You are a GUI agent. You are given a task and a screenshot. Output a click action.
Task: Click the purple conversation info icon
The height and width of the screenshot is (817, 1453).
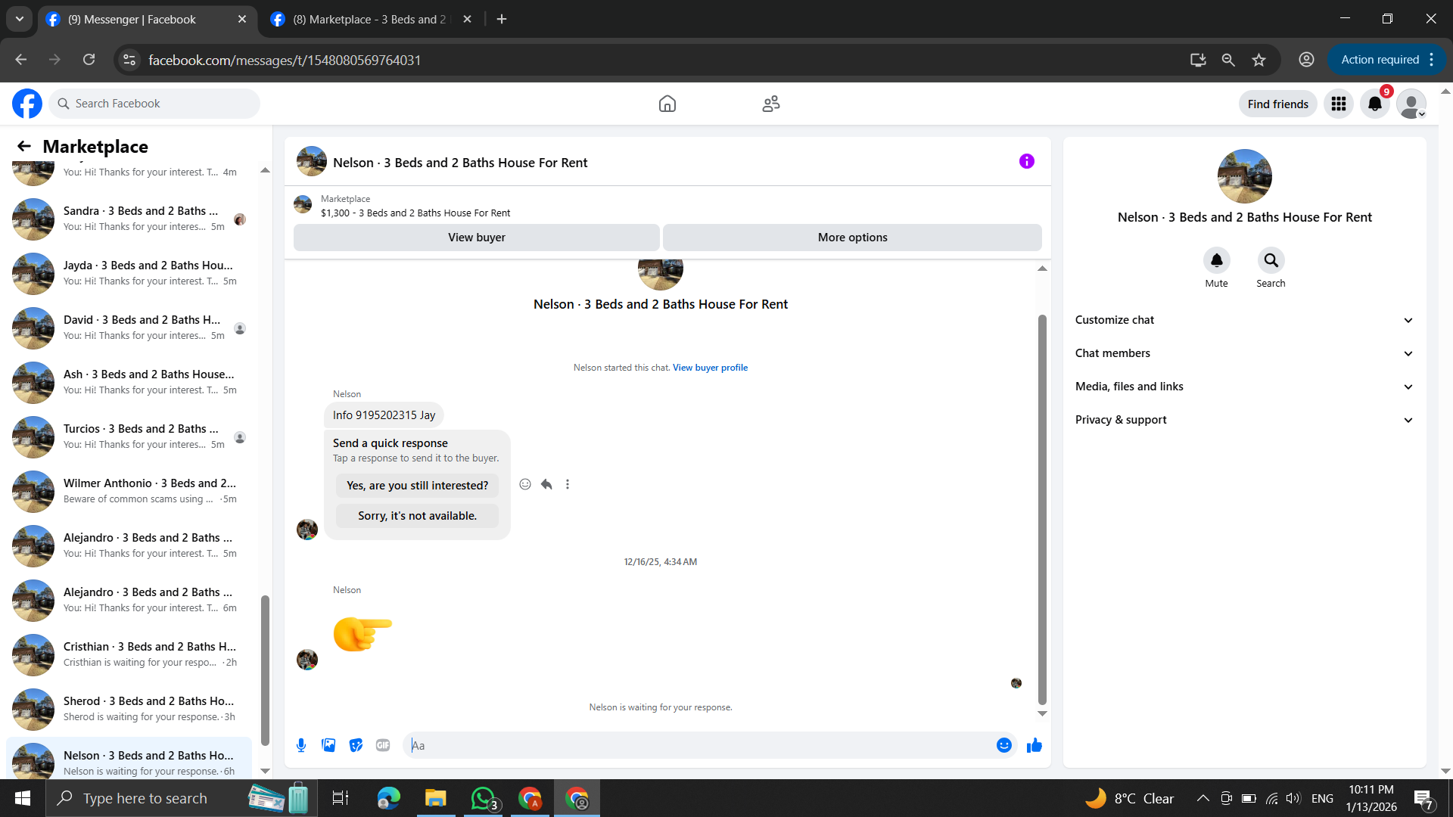tap(1026, 161)
